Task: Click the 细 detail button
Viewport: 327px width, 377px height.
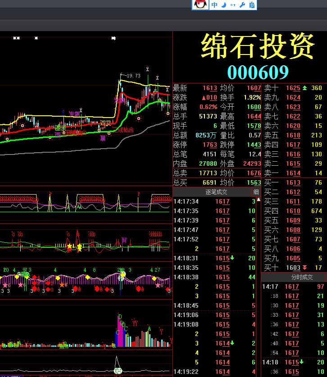Action: pos(256,192)
